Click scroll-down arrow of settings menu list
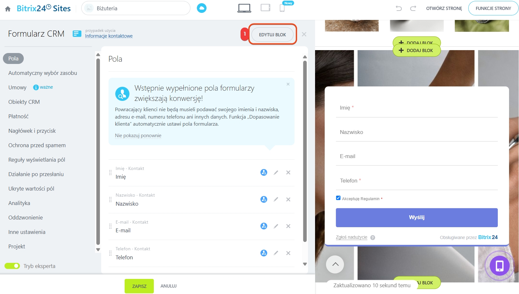 point(98,250)
